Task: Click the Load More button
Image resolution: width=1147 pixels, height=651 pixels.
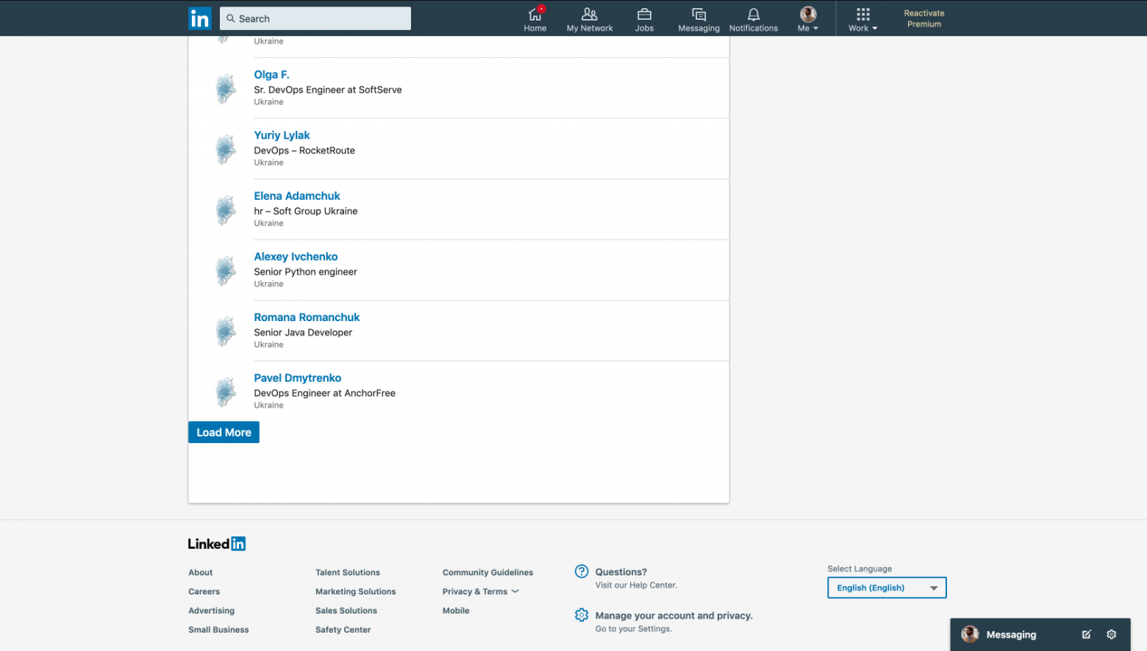Action: click(x=224, y=432)
